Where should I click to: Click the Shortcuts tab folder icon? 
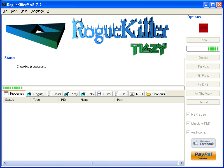click(148, 94)
